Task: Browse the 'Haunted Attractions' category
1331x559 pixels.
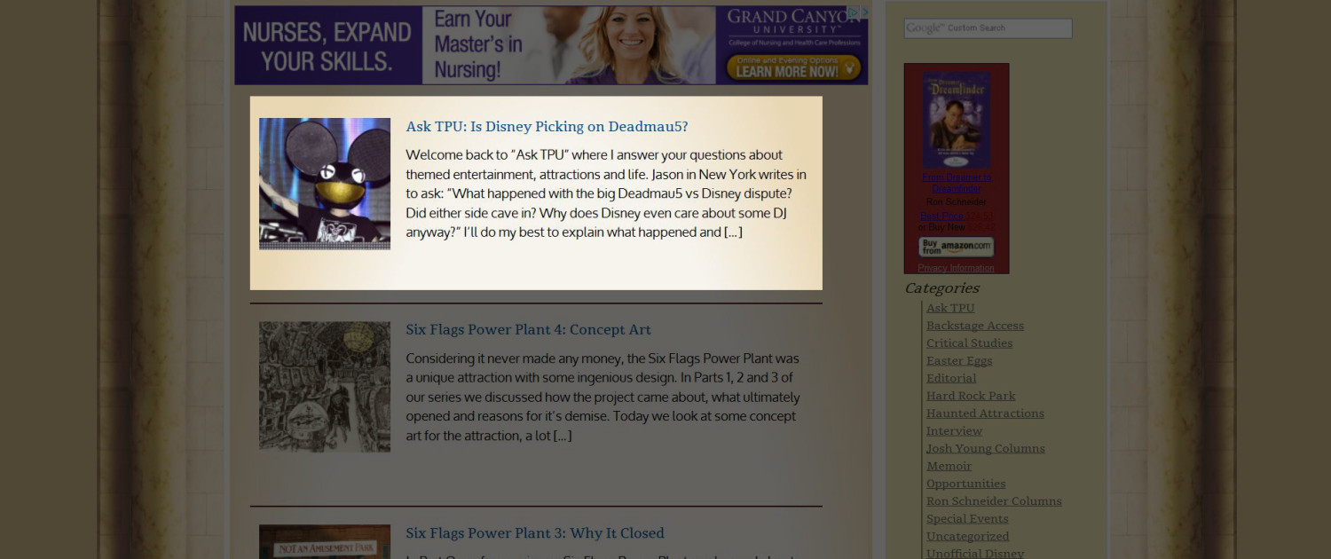Action: [x=985, y=413]
